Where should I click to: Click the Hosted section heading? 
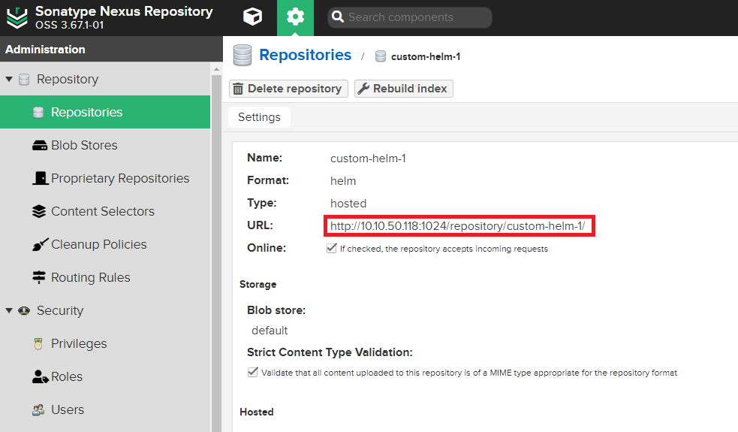(x=257, y=412)
